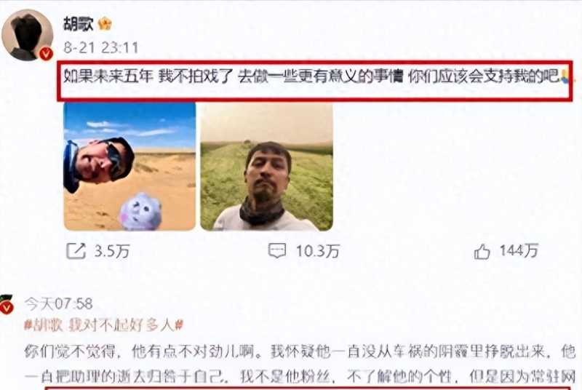Click the comment text starting 你们觉不觉得
This screenshot has width=582, height=390.
[x=300, y=364]
